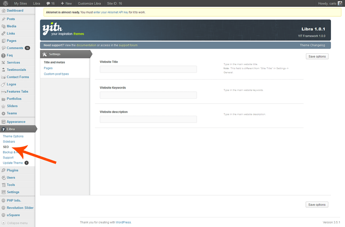Viewport: 345px width, 227px height.
Task: Open the Features Tabs menu item
Action: click(17, 92)
